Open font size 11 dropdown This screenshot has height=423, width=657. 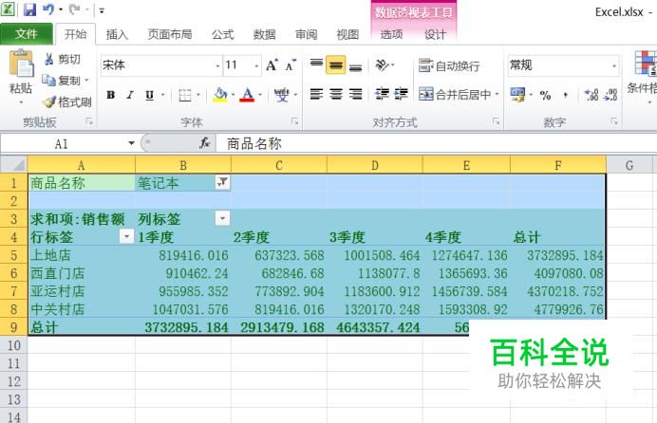(x=256, y=65)
